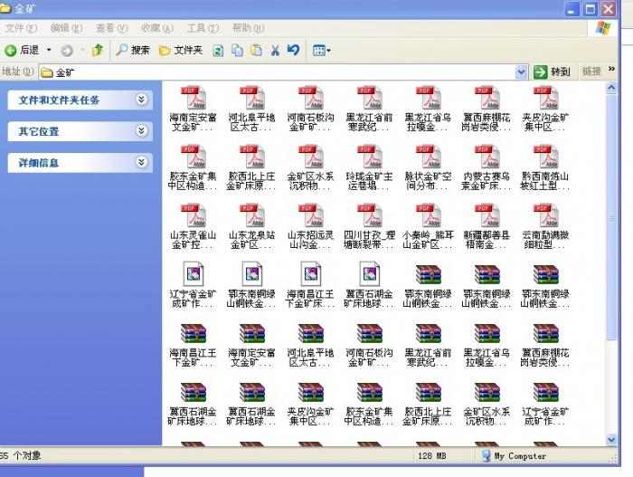
Task: Click the 转到 (Go) button
Action: coord(553,72)
